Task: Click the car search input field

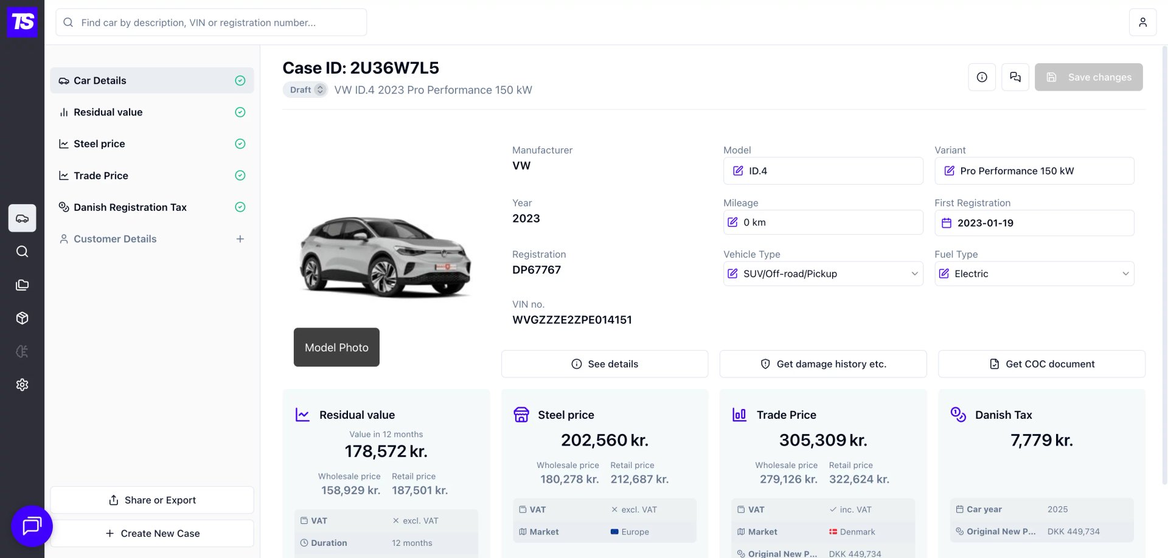Action: pos(211,22)
